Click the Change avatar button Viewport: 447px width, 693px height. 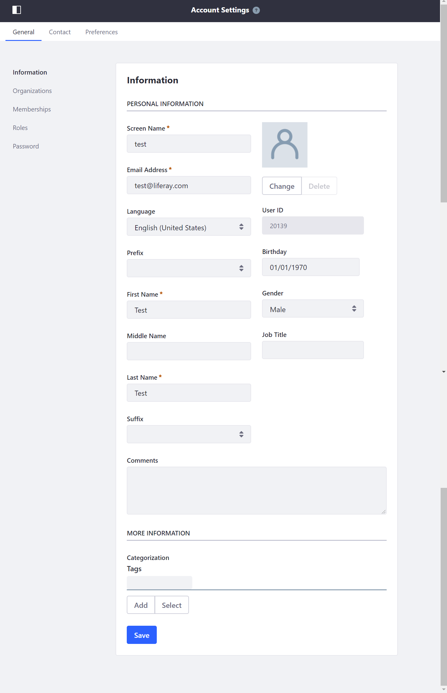point(282,186)
